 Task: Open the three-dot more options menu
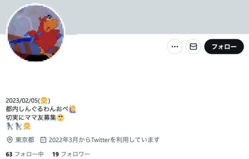175,47
